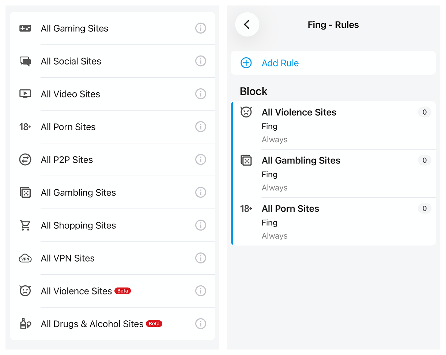
Task: Choose All Gambling Sites from category list
Action: [78, 193]
